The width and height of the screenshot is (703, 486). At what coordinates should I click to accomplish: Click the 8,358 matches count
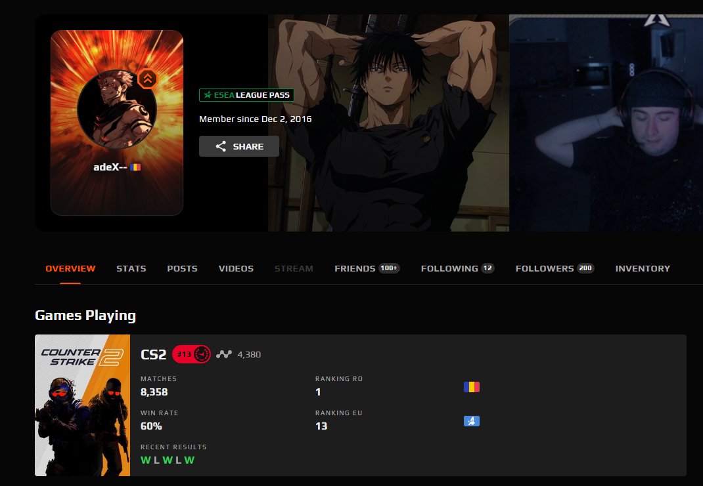click(x=154, y=392)
